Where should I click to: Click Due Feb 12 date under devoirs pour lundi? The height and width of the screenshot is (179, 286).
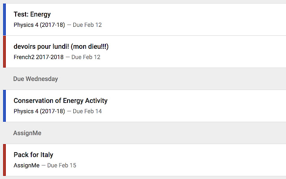coord(86,57)
